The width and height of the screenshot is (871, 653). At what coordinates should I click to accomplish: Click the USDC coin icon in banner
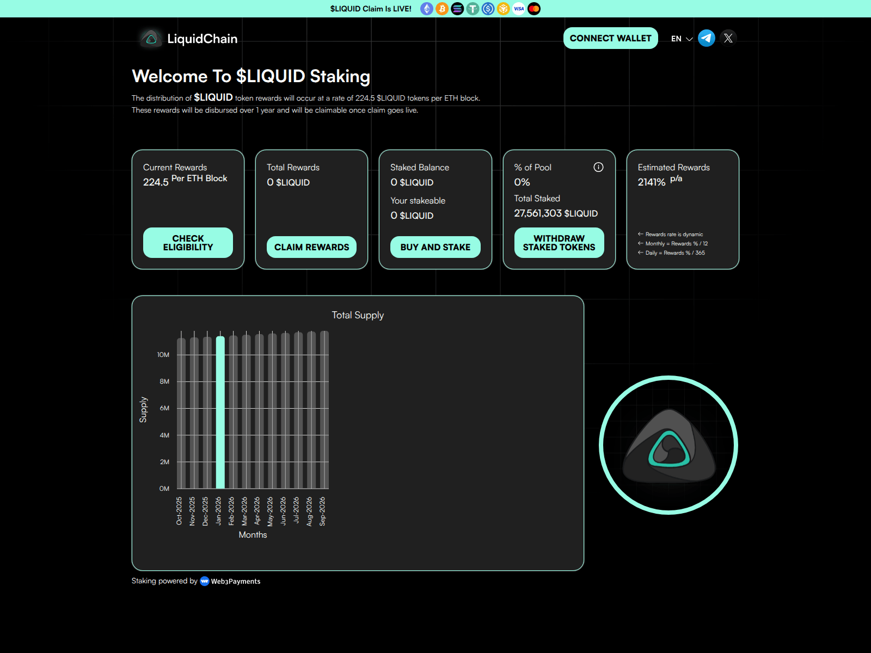click(x=488, y=9)
